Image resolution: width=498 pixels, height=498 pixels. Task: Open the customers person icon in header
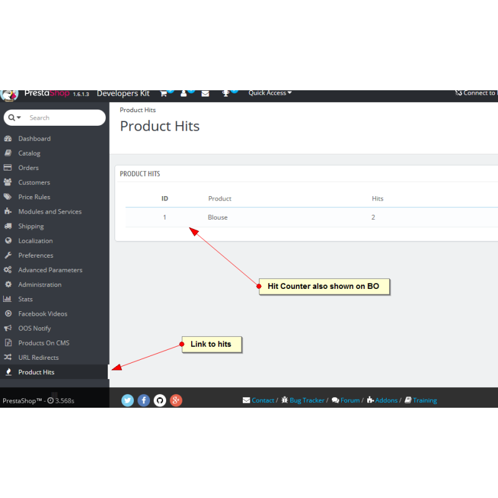[x=184, y=94]
